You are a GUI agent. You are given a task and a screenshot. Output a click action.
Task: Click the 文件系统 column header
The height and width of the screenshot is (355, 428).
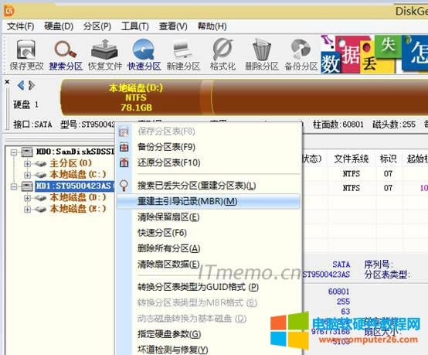pos(352,159)
